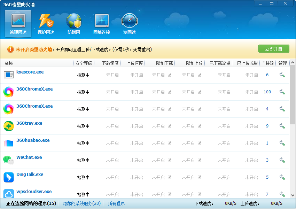The width and height of the screenshot is (296, 209).
Task: Click the 360tray.exe green plus icon
Action: click(9, 126)
